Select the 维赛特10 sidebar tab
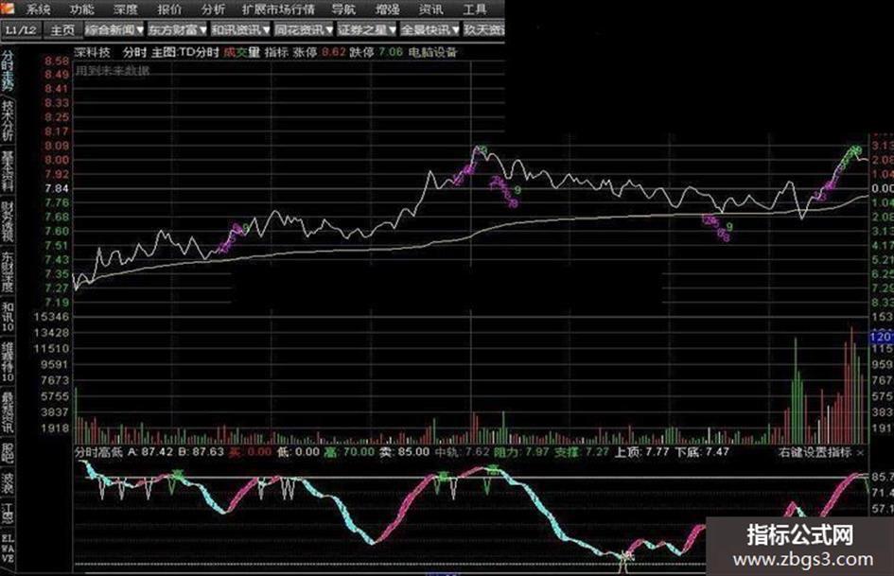 tap(8, 362)
